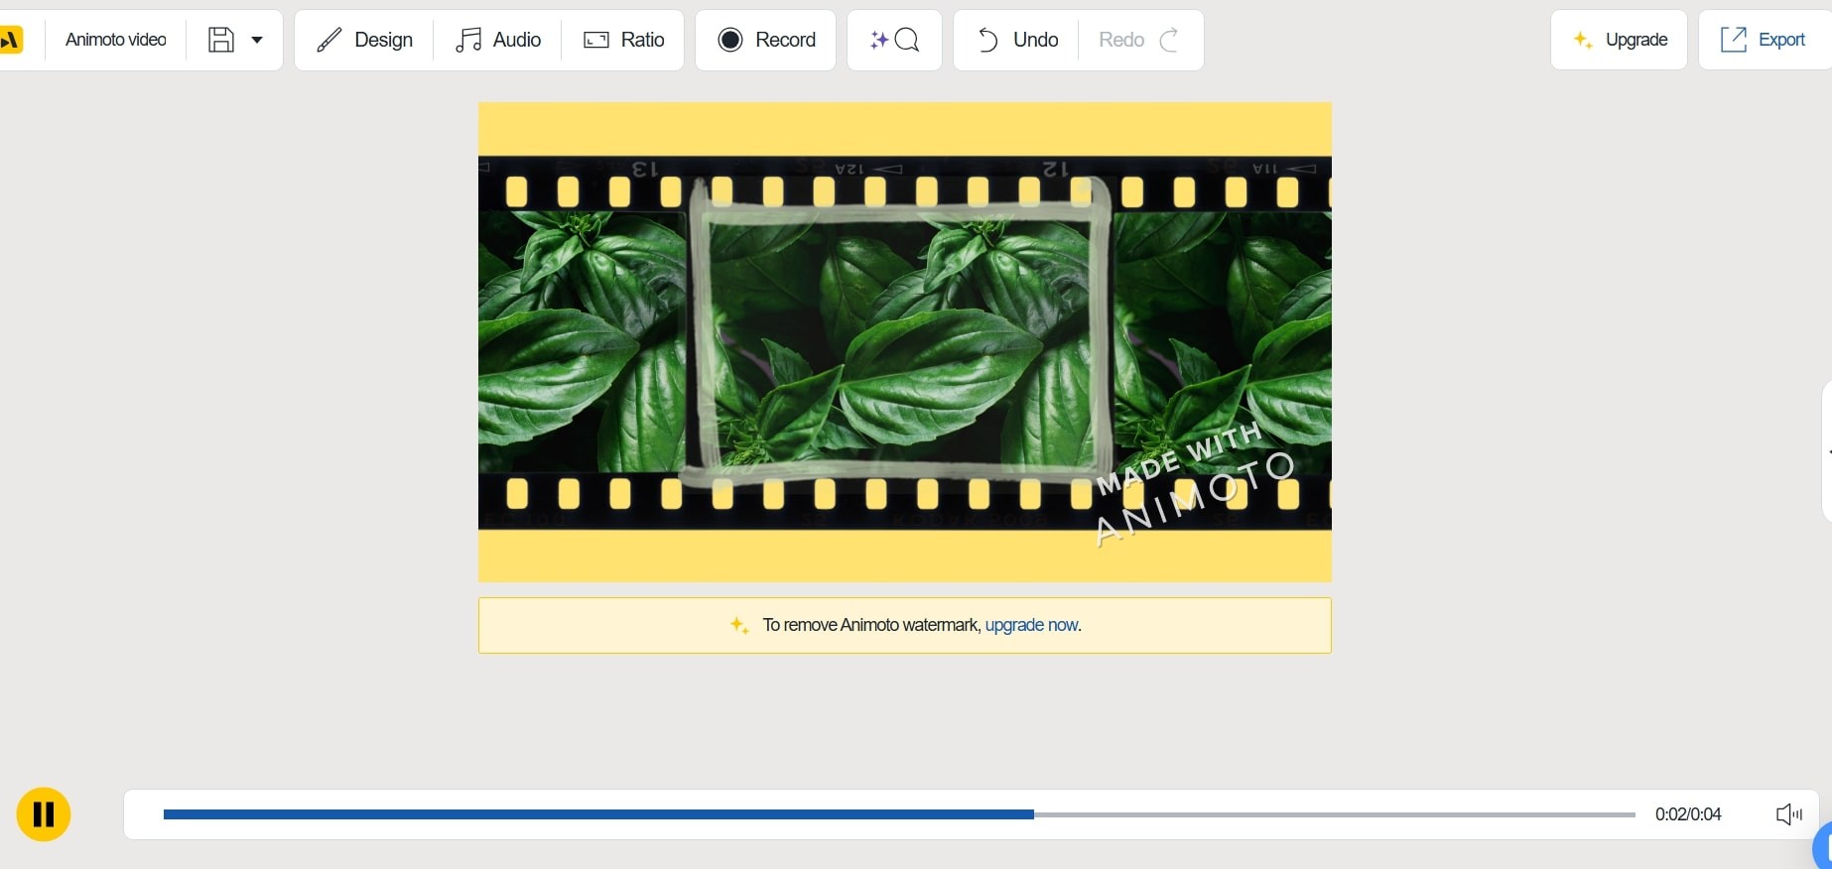This screenshot has width=1832, height=869.
Task: Start a recording with Record
Action: [766, 40]
